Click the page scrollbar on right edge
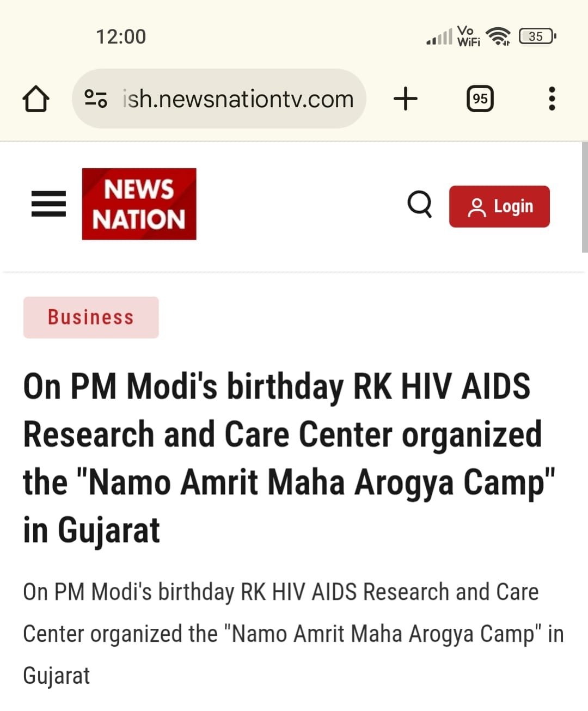 584,197
